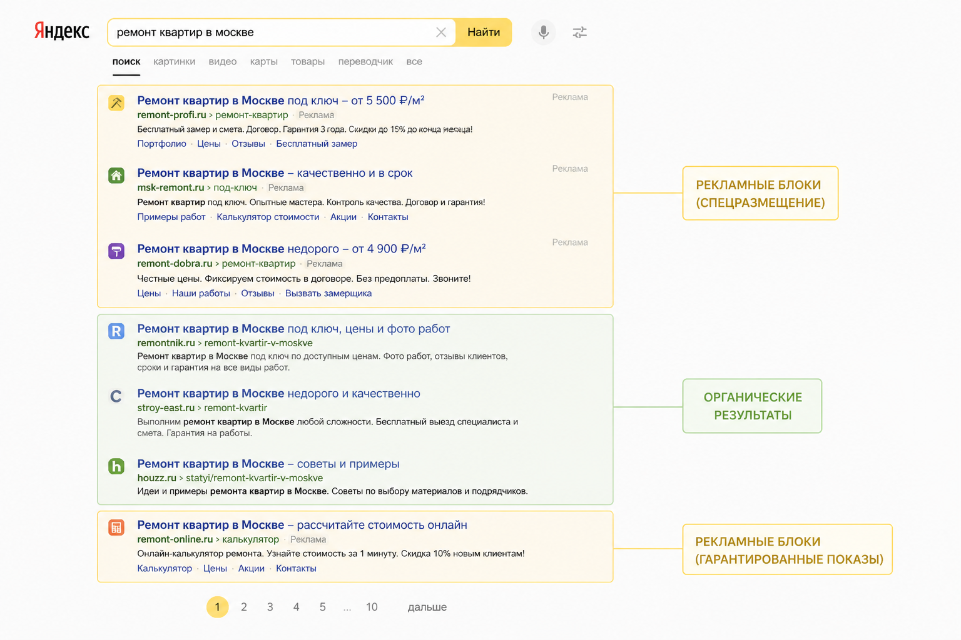
Task: Open the карты tab
Action: (x=264, y=62)
